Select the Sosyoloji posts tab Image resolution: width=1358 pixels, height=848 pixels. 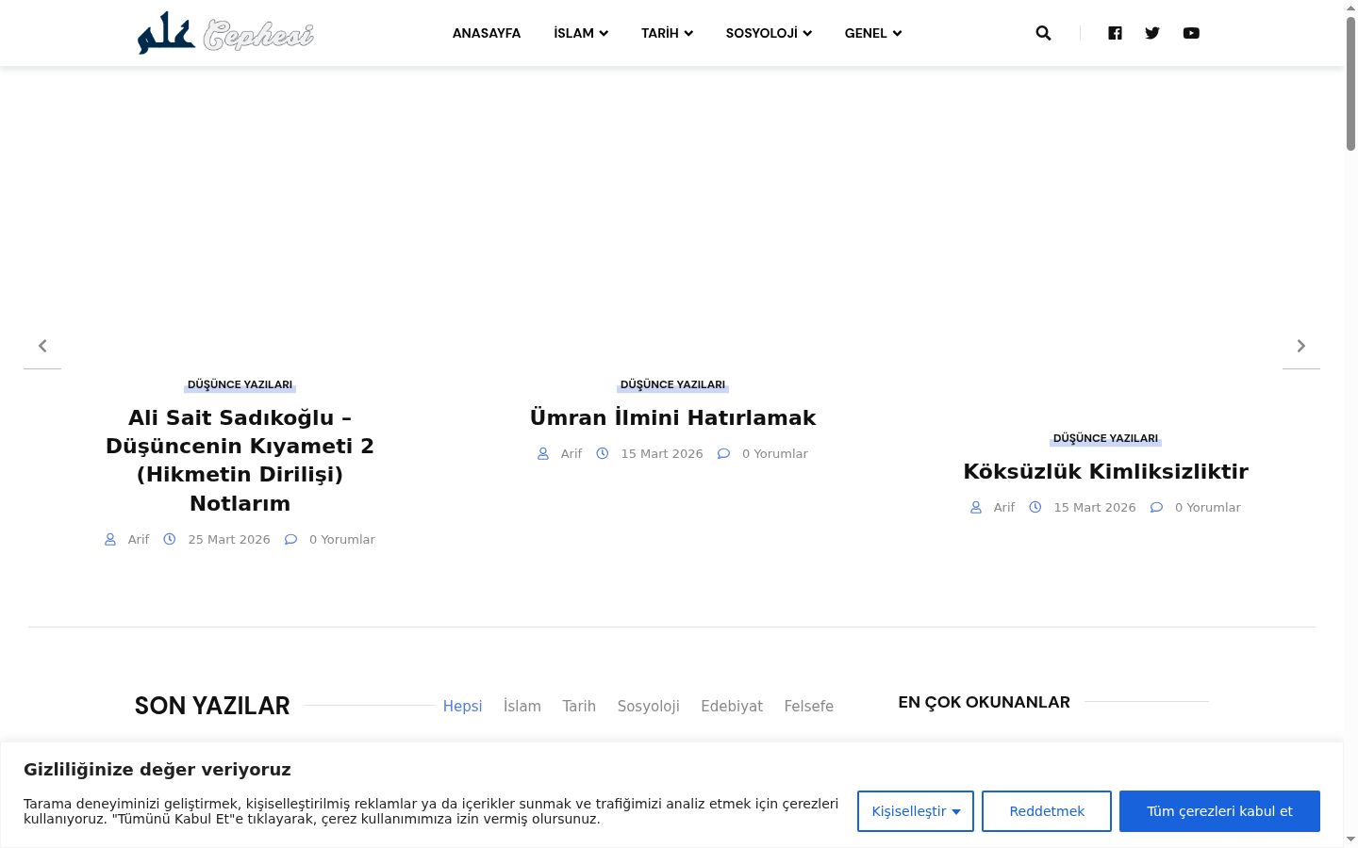[x=649, y=706]
